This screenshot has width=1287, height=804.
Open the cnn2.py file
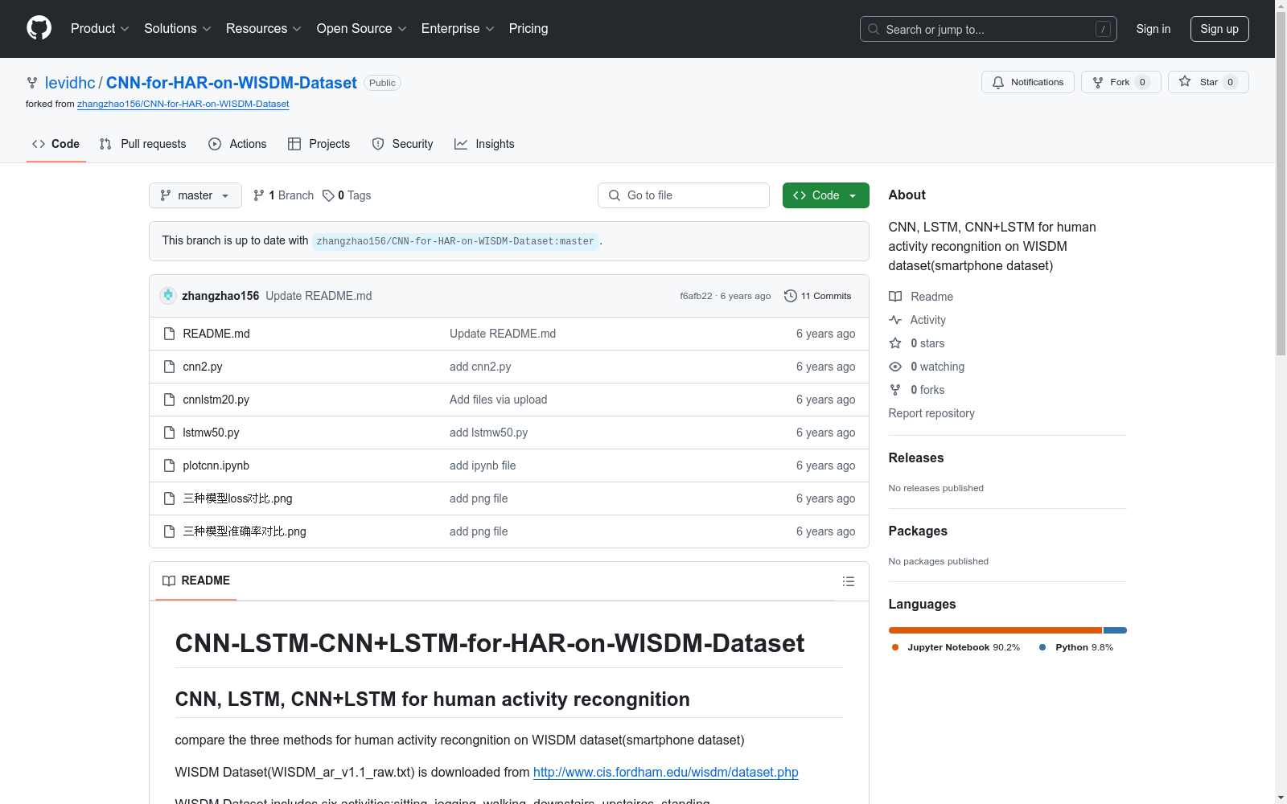(x=203, y=367)
